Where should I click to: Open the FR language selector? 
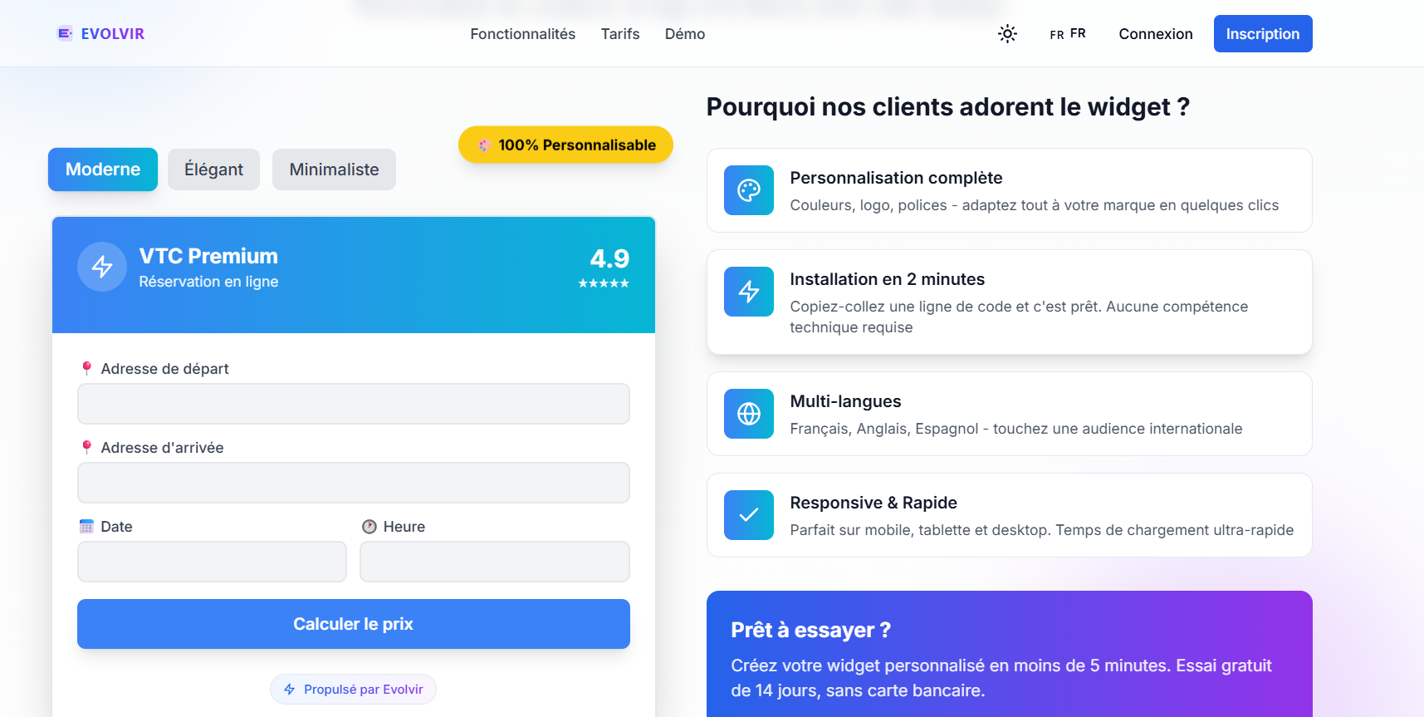point(1067,34)
